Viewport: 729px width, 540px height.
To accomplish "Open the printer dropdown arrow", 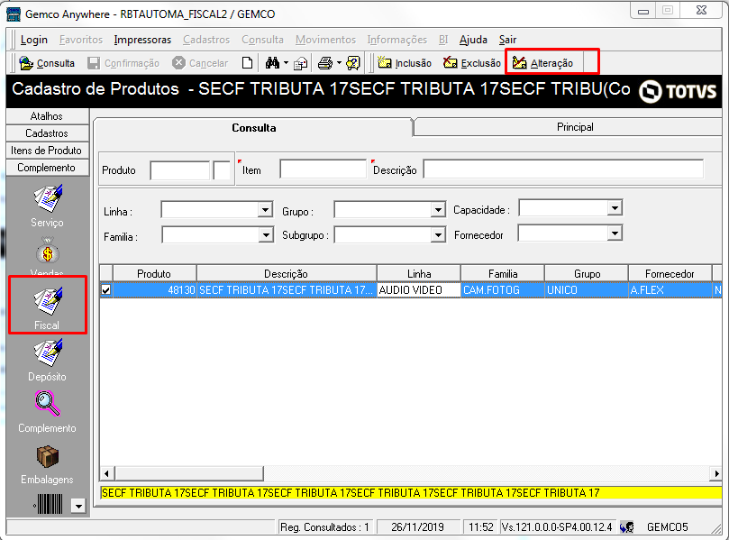I will click(x=339, y=63).
